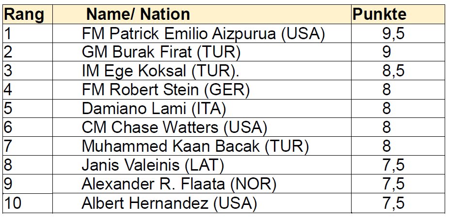This screenshot has width=450, height=217.
Task: Select the 8,5 points value
Action: point(393,71)
